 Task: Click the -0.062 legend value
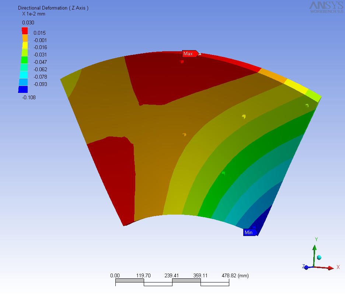[x=40, y=69]
